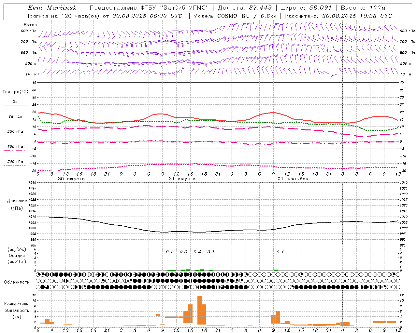Click the (км) unit label of convective panel
The height and width of the screenshot is (333, 417).
17,317
